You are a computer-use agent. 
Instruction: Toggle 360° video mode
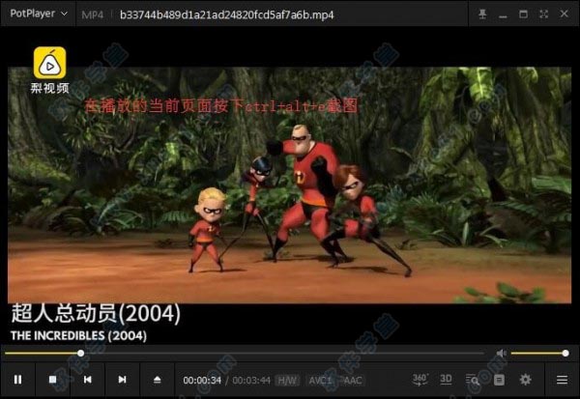(420, 379)
